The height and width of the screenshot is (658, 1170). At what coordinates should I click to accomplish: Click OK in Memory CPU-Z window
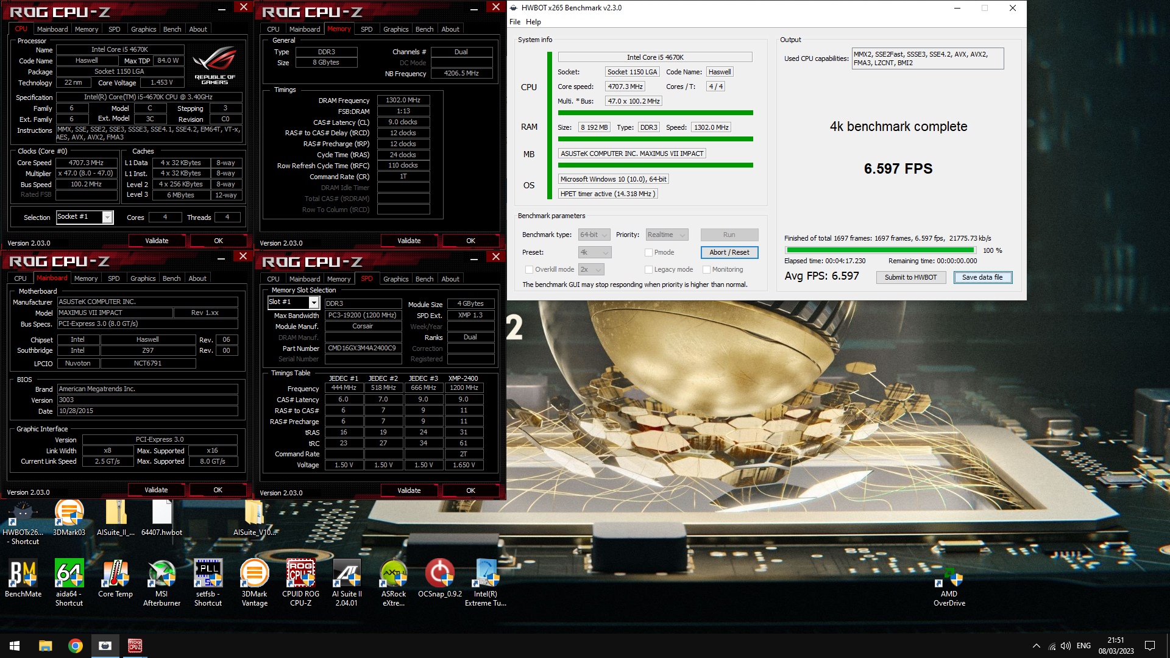pyautogui.click(x=470, y=241)
